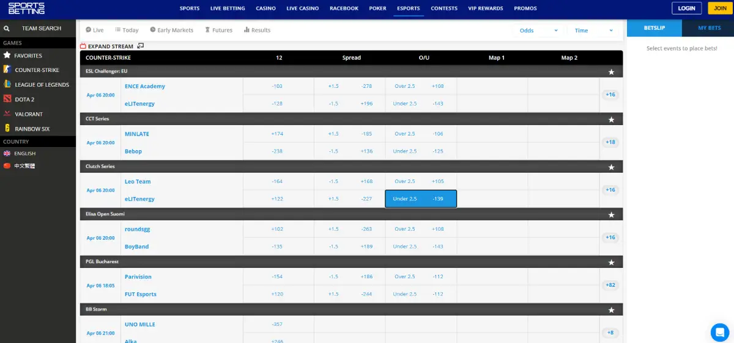Open the FUT Esports team link
734x343 pixels.
tap(141, 294)
